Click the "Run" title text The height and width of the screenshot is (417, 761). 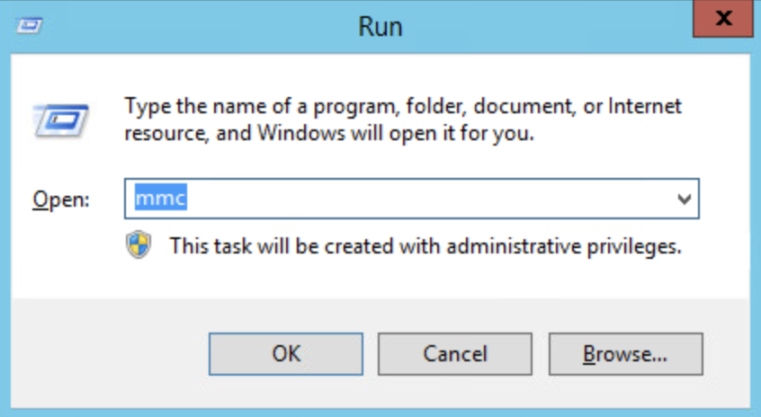[x=380, y=26]
